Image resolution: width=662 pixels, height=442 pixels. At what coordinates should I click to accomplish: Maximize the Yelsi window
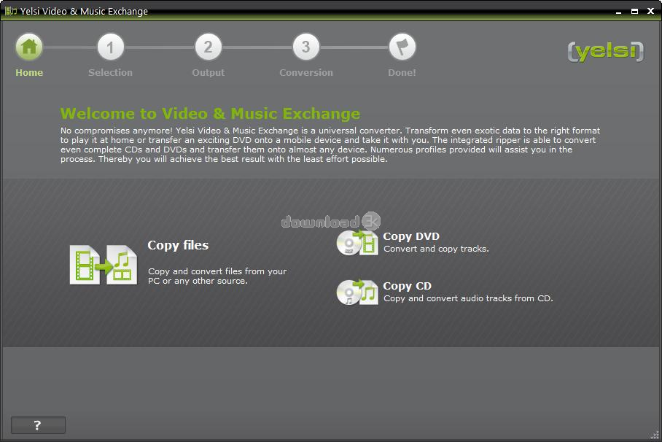[x=634, y=12]
